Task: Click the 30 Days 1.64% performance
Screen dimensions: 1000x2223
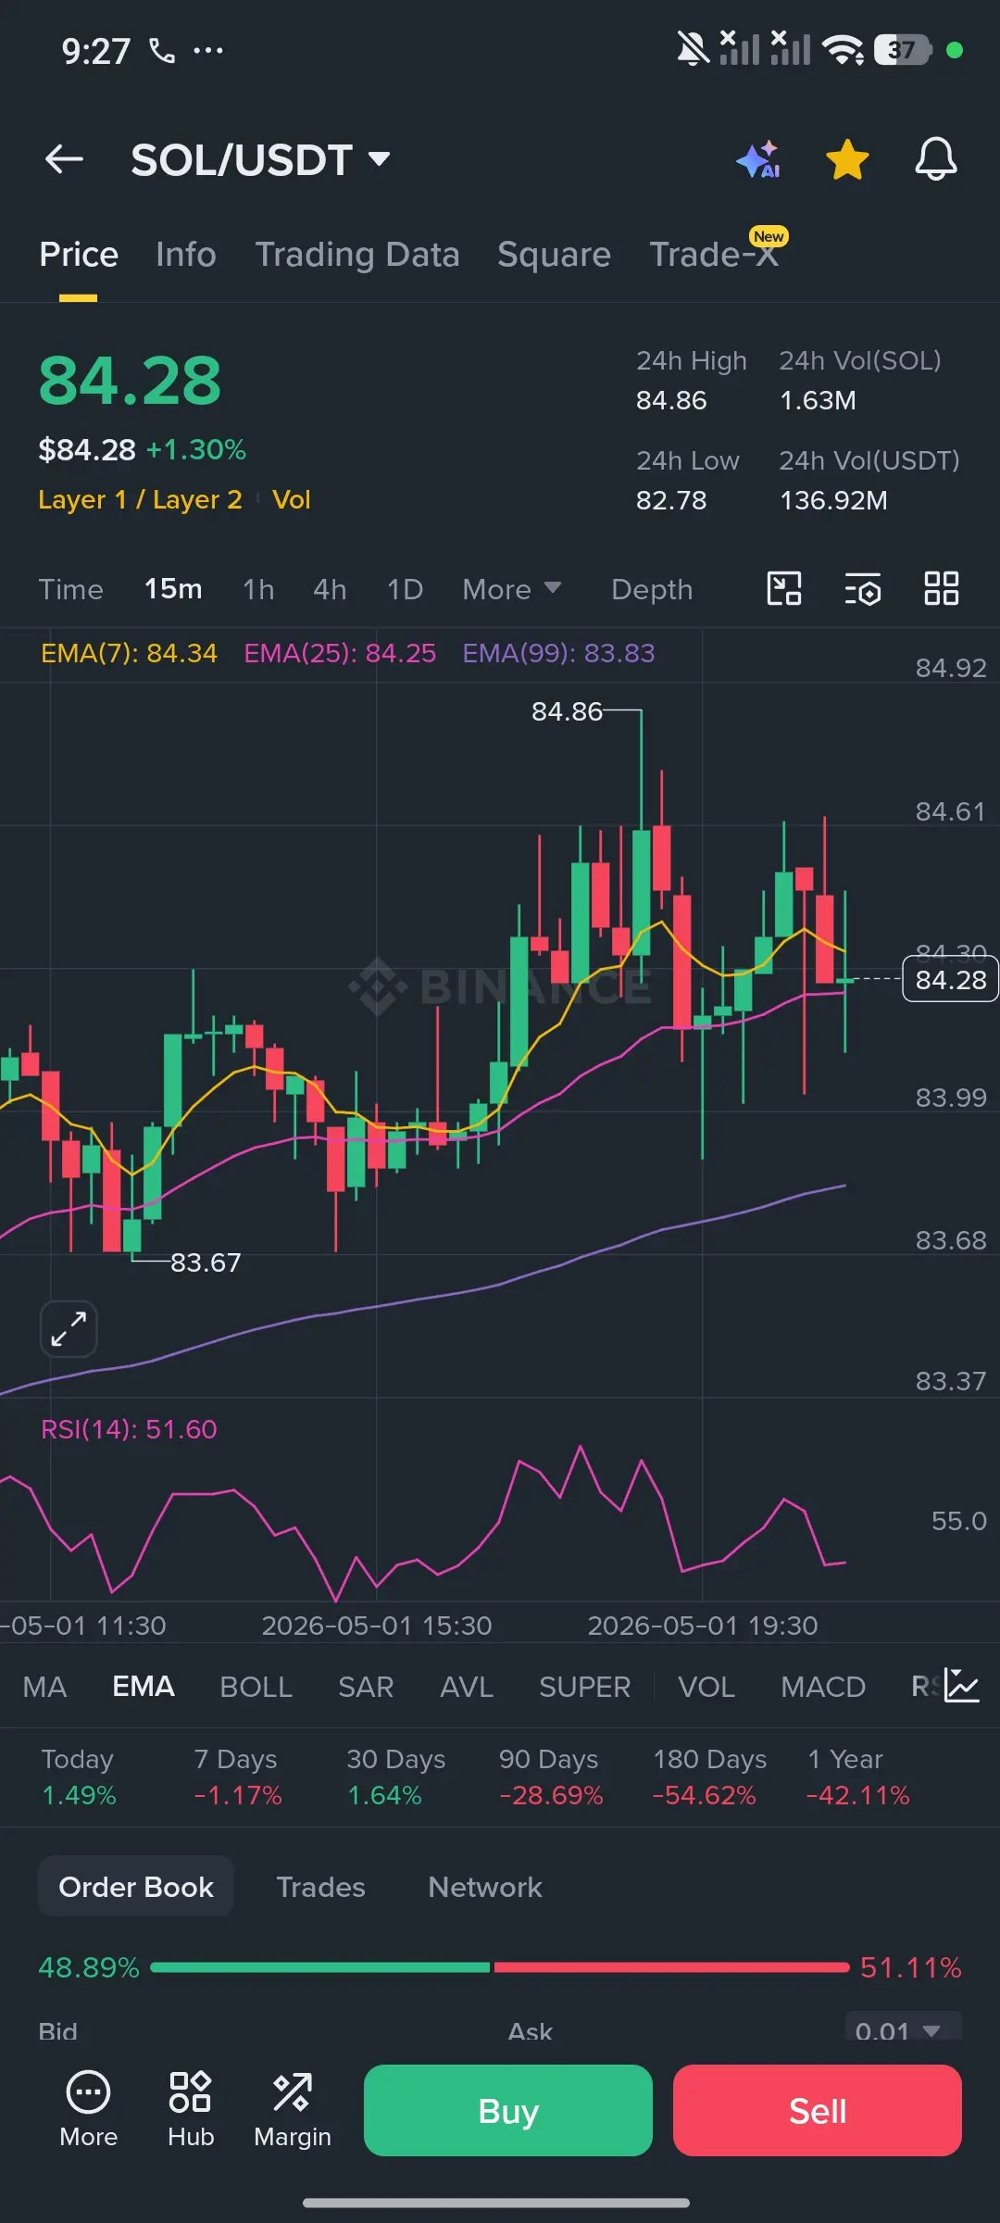Action: tap(395, 1777)
